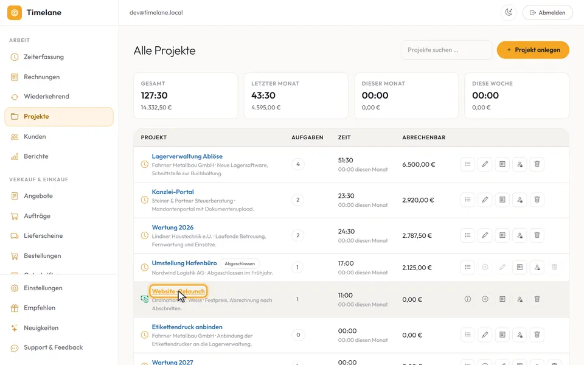The height and width of the screenshot is (365, 584).
Task: Click the Gesamt 127:30 summary card
Action: tap(186, 96)
